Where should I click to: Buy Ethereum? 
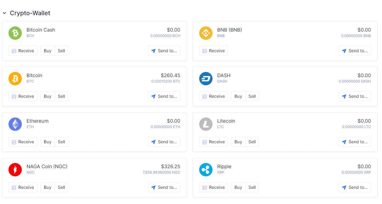pos(48,142)
